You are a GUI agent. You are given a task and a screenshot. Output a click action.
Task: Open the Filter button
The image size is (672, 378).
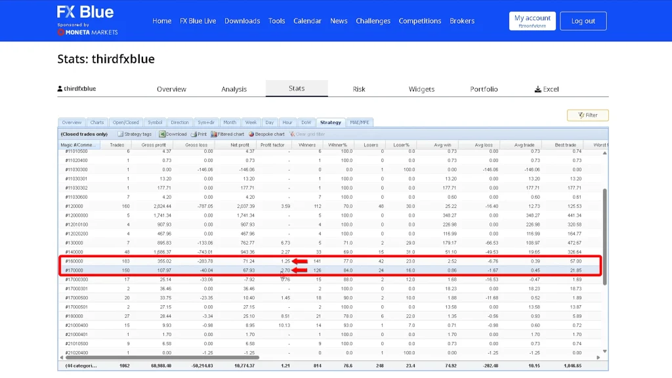click(587, 115)
